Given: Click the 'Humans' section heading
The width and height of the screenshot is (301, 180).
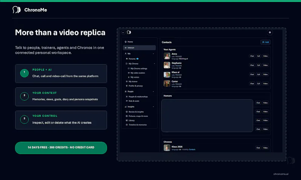Looking at the screenshot, I should [167, 96].
